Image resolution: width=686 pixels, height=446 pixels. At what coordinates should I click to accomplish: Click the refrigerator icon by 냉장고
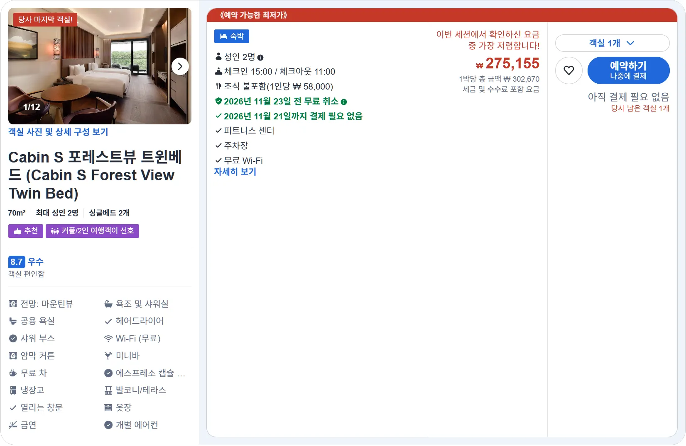tap(13, 390)
